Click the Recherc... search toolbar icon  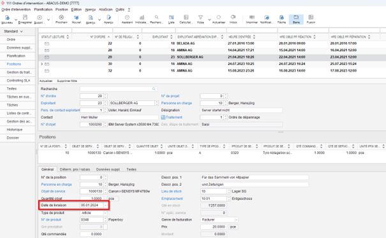[156, 17]
